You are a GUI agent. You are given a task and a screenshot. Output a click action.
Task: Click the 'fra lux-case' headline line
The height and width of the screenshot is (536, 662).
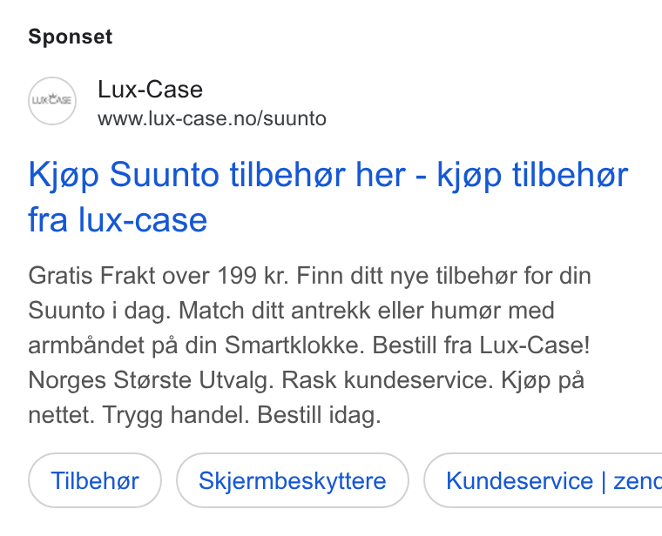point(118,220)
